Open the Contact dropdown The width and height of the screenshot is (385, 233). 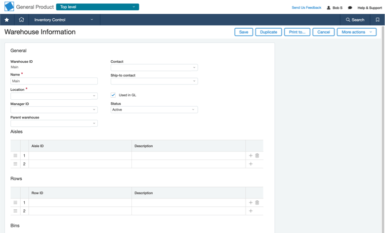[154, 68]
